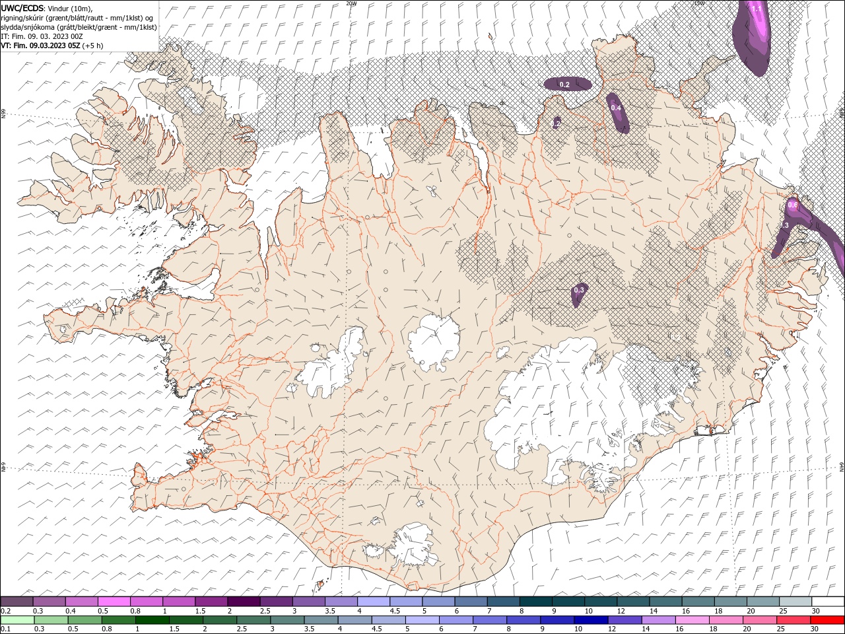The width and height of the screenshot is (845, 634).
Task: Click the pale grey 25 mm snow swatch
Action: pyautogui.click(x=795, y=601)
